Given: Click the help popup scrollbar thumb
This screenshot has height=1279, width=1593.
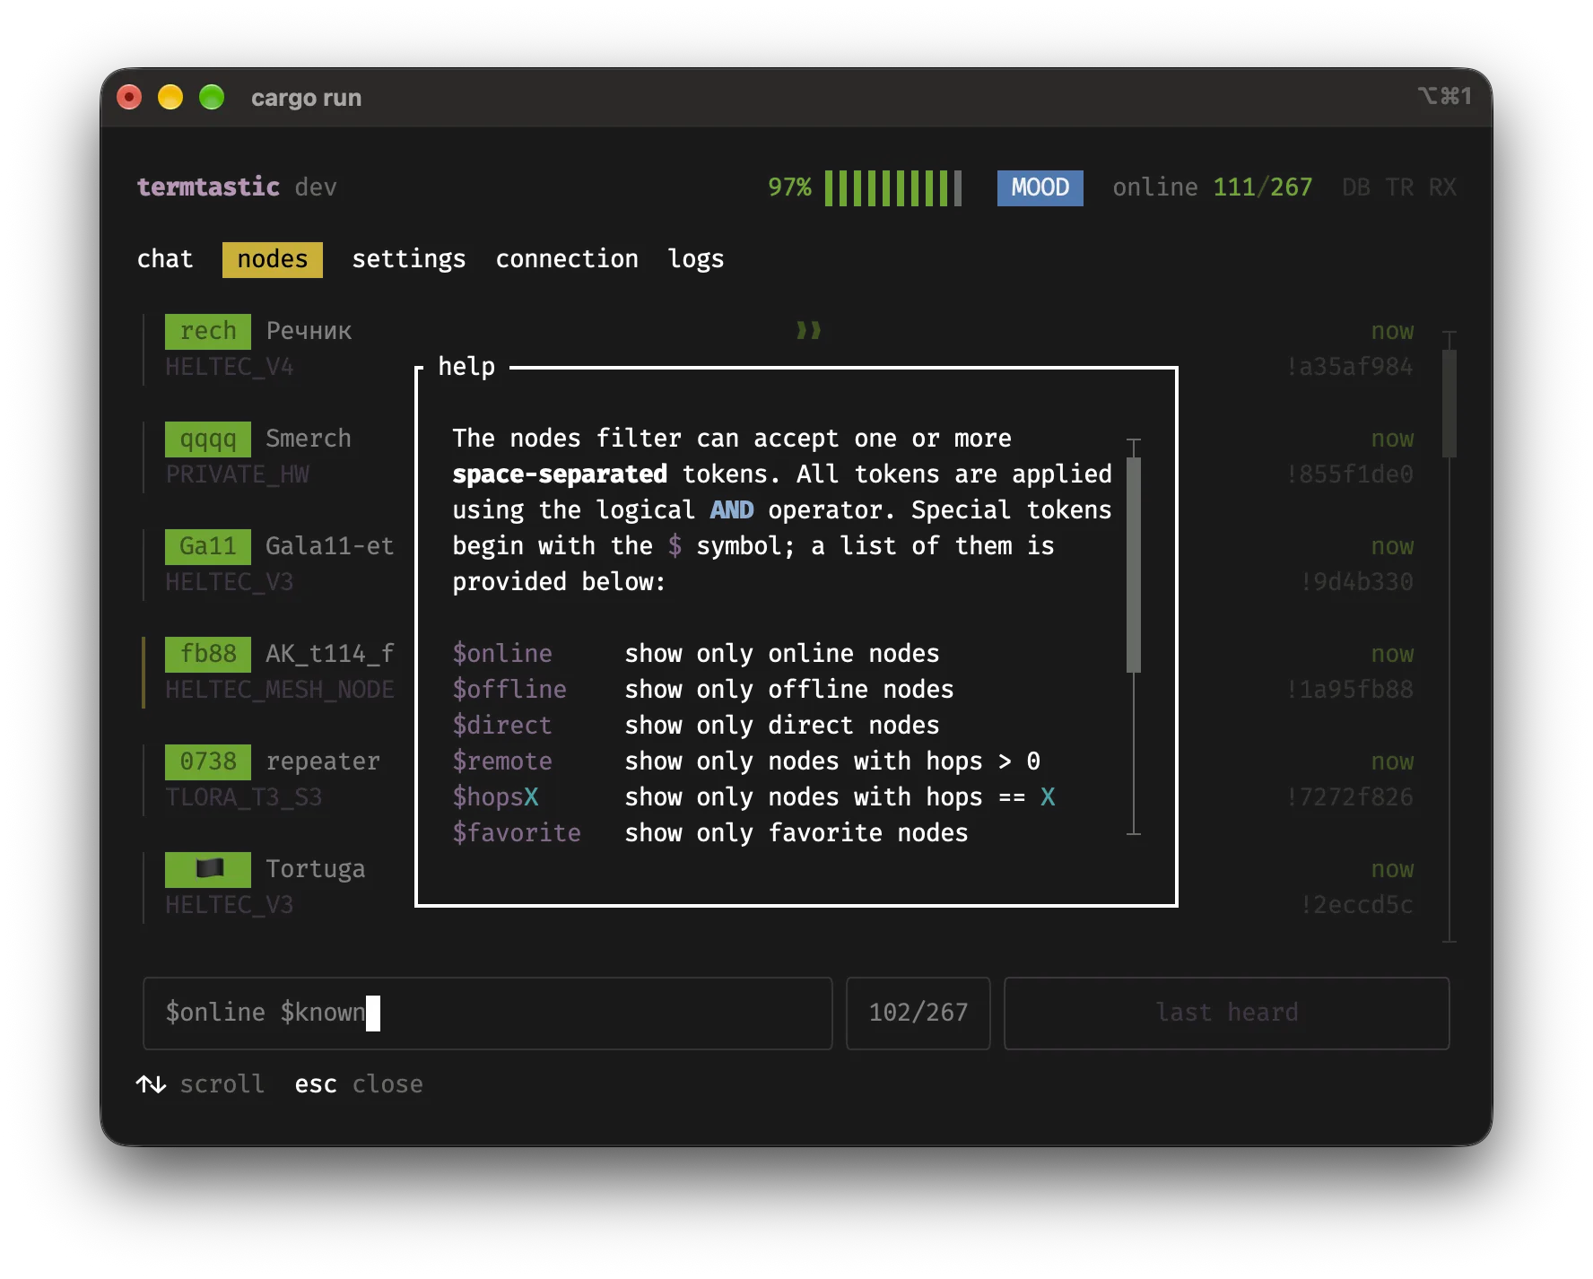Looking at the screenshot, I should (x=1134, y=565).
